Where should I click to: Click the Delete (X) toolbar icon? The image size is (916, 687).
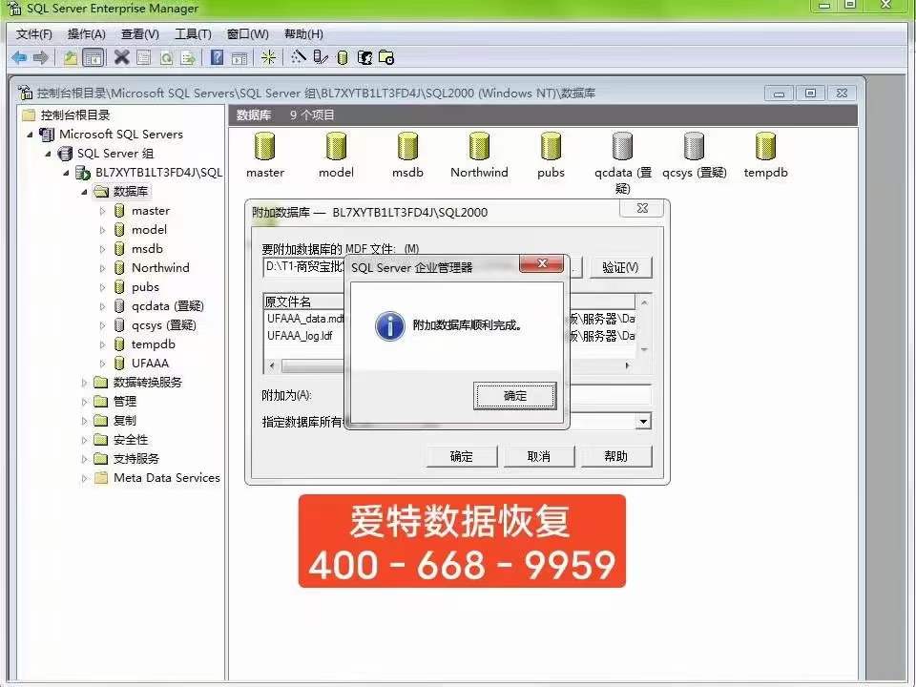121,56
